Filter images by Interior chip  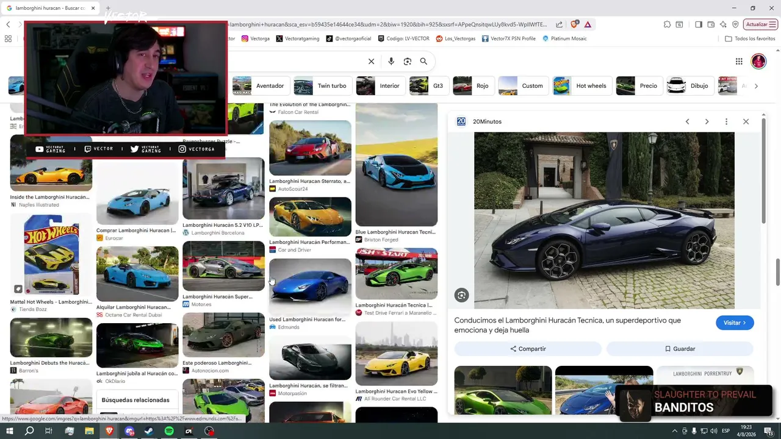pos(380,86)
